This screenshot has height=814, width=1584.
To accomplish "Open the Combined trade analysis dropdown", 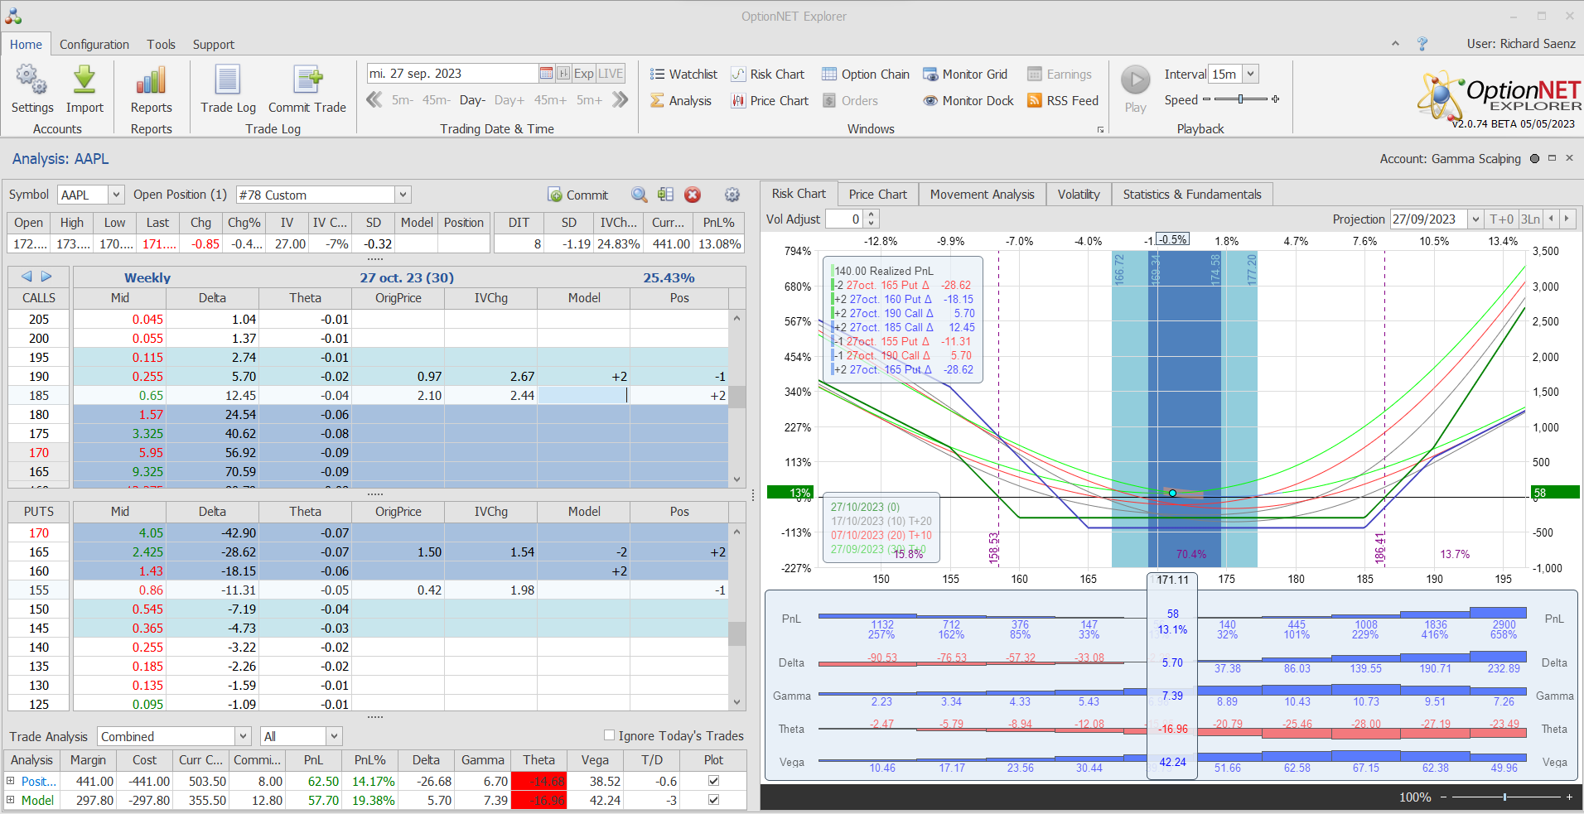I will 243,736.
